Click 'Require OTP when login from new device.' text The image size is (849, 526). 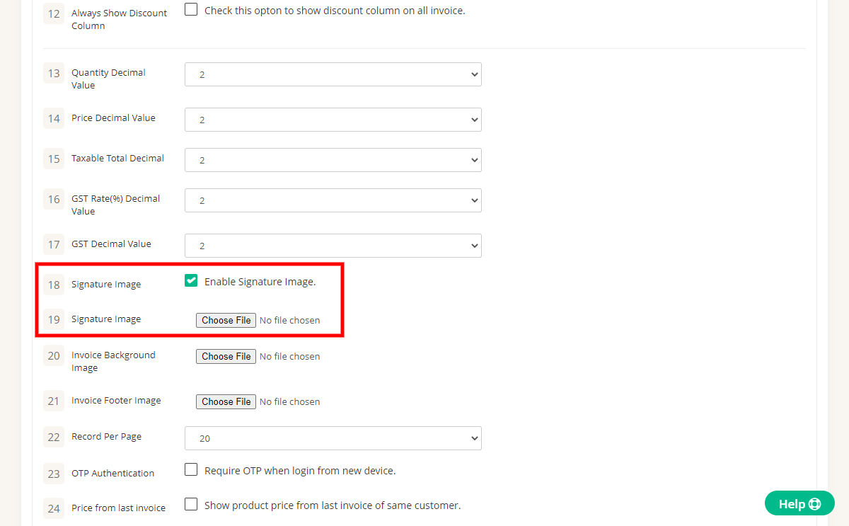[x=300, y=471]
